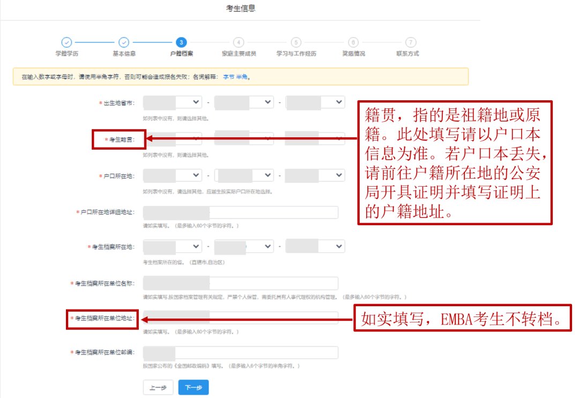Open the first 户口所在地 province dropdown
Screen dimensions: 579x398
click(x=173, y=175)
